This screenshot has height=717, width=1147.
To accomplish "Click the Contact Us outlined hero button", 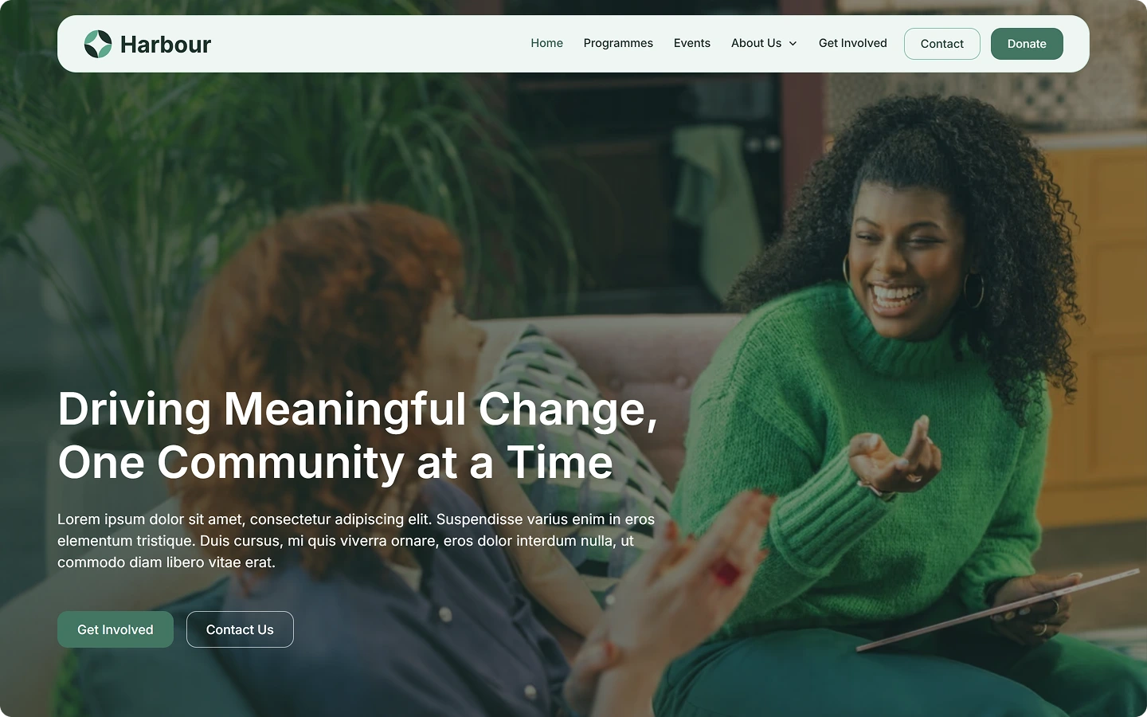I will point(240,629).
